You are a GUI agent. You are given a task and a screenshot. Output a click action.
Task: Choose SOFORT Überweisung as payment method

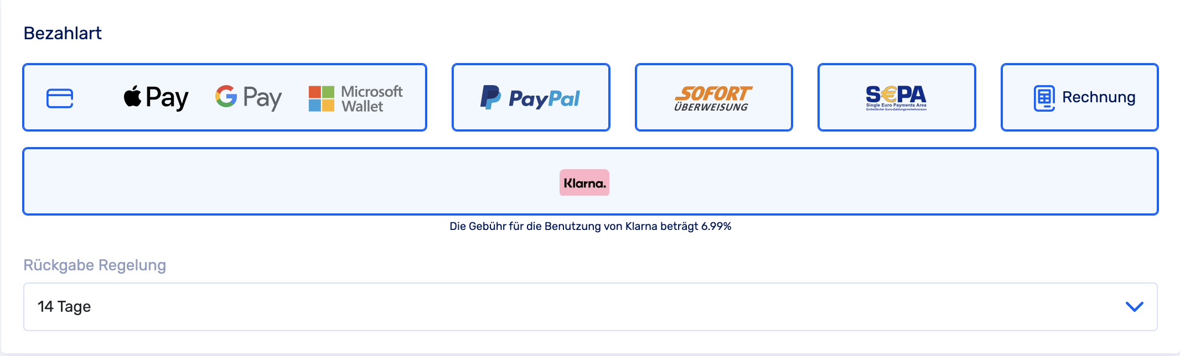click(713, 97)
